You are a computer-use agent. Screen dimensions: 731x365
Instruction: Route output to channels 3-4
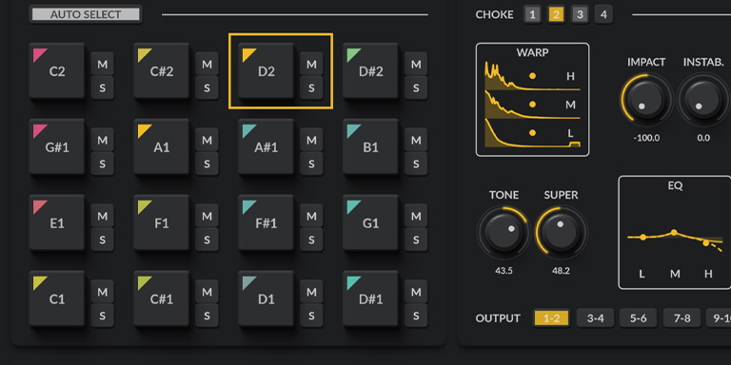[x=595, y=318]
